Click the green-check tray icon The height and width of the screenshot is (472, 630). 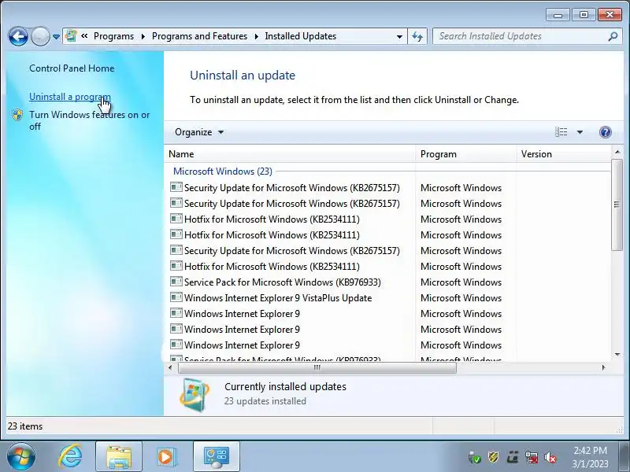pos(475,457)
